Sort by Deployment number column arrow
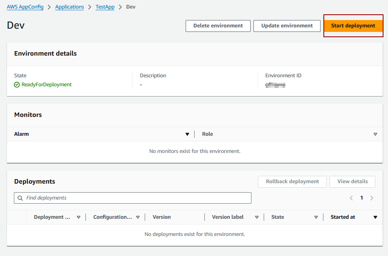 78,217
